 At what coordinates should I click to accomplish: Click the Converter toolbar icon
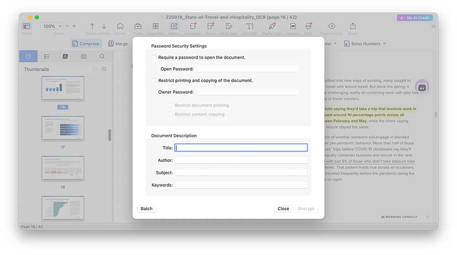point(192,26)
